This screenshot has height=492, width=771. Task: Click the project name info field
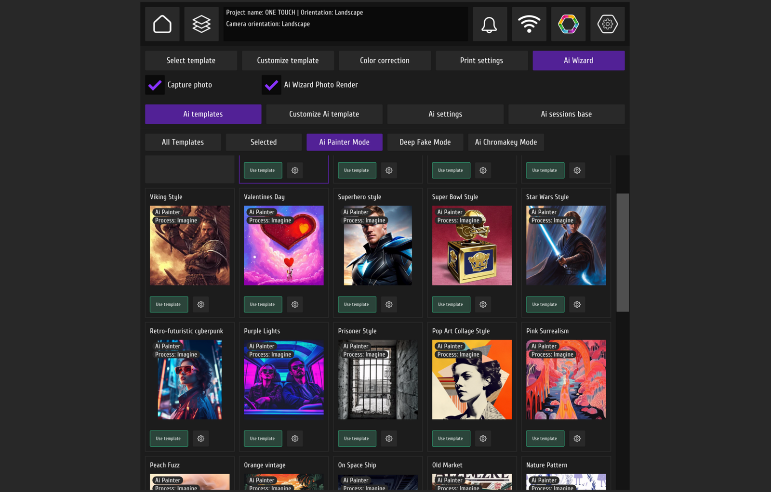(x=346, y=24)
